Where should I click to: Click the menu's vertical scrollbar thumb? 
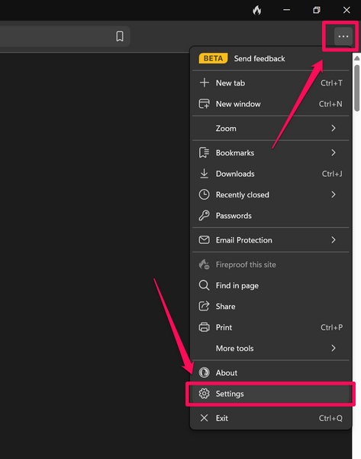357,88
